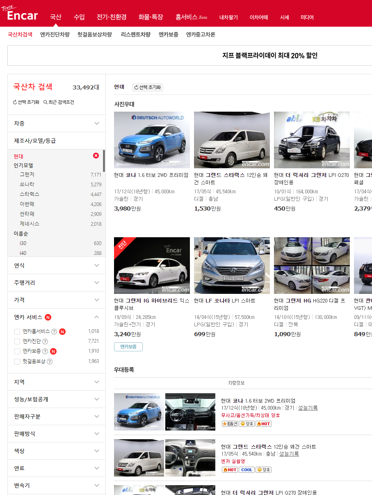The image size is (372, 495).
Task: Click the COOL badge on Grand Starex listing
Action: (x=246, y=470)
